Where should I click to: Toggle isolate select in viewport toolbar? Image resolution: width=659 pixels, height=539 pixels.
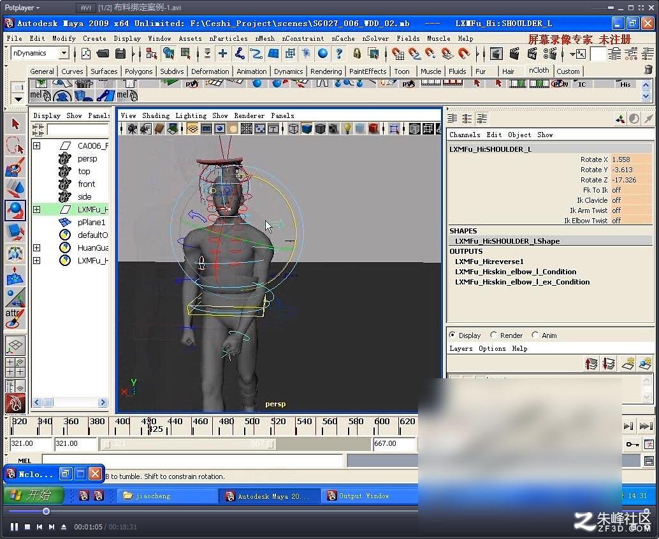[x=395, y=129]
